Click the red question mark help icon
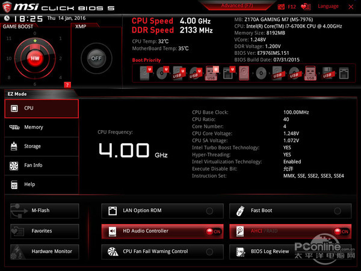Screen dimensions: 361x271 pos(67,85)
